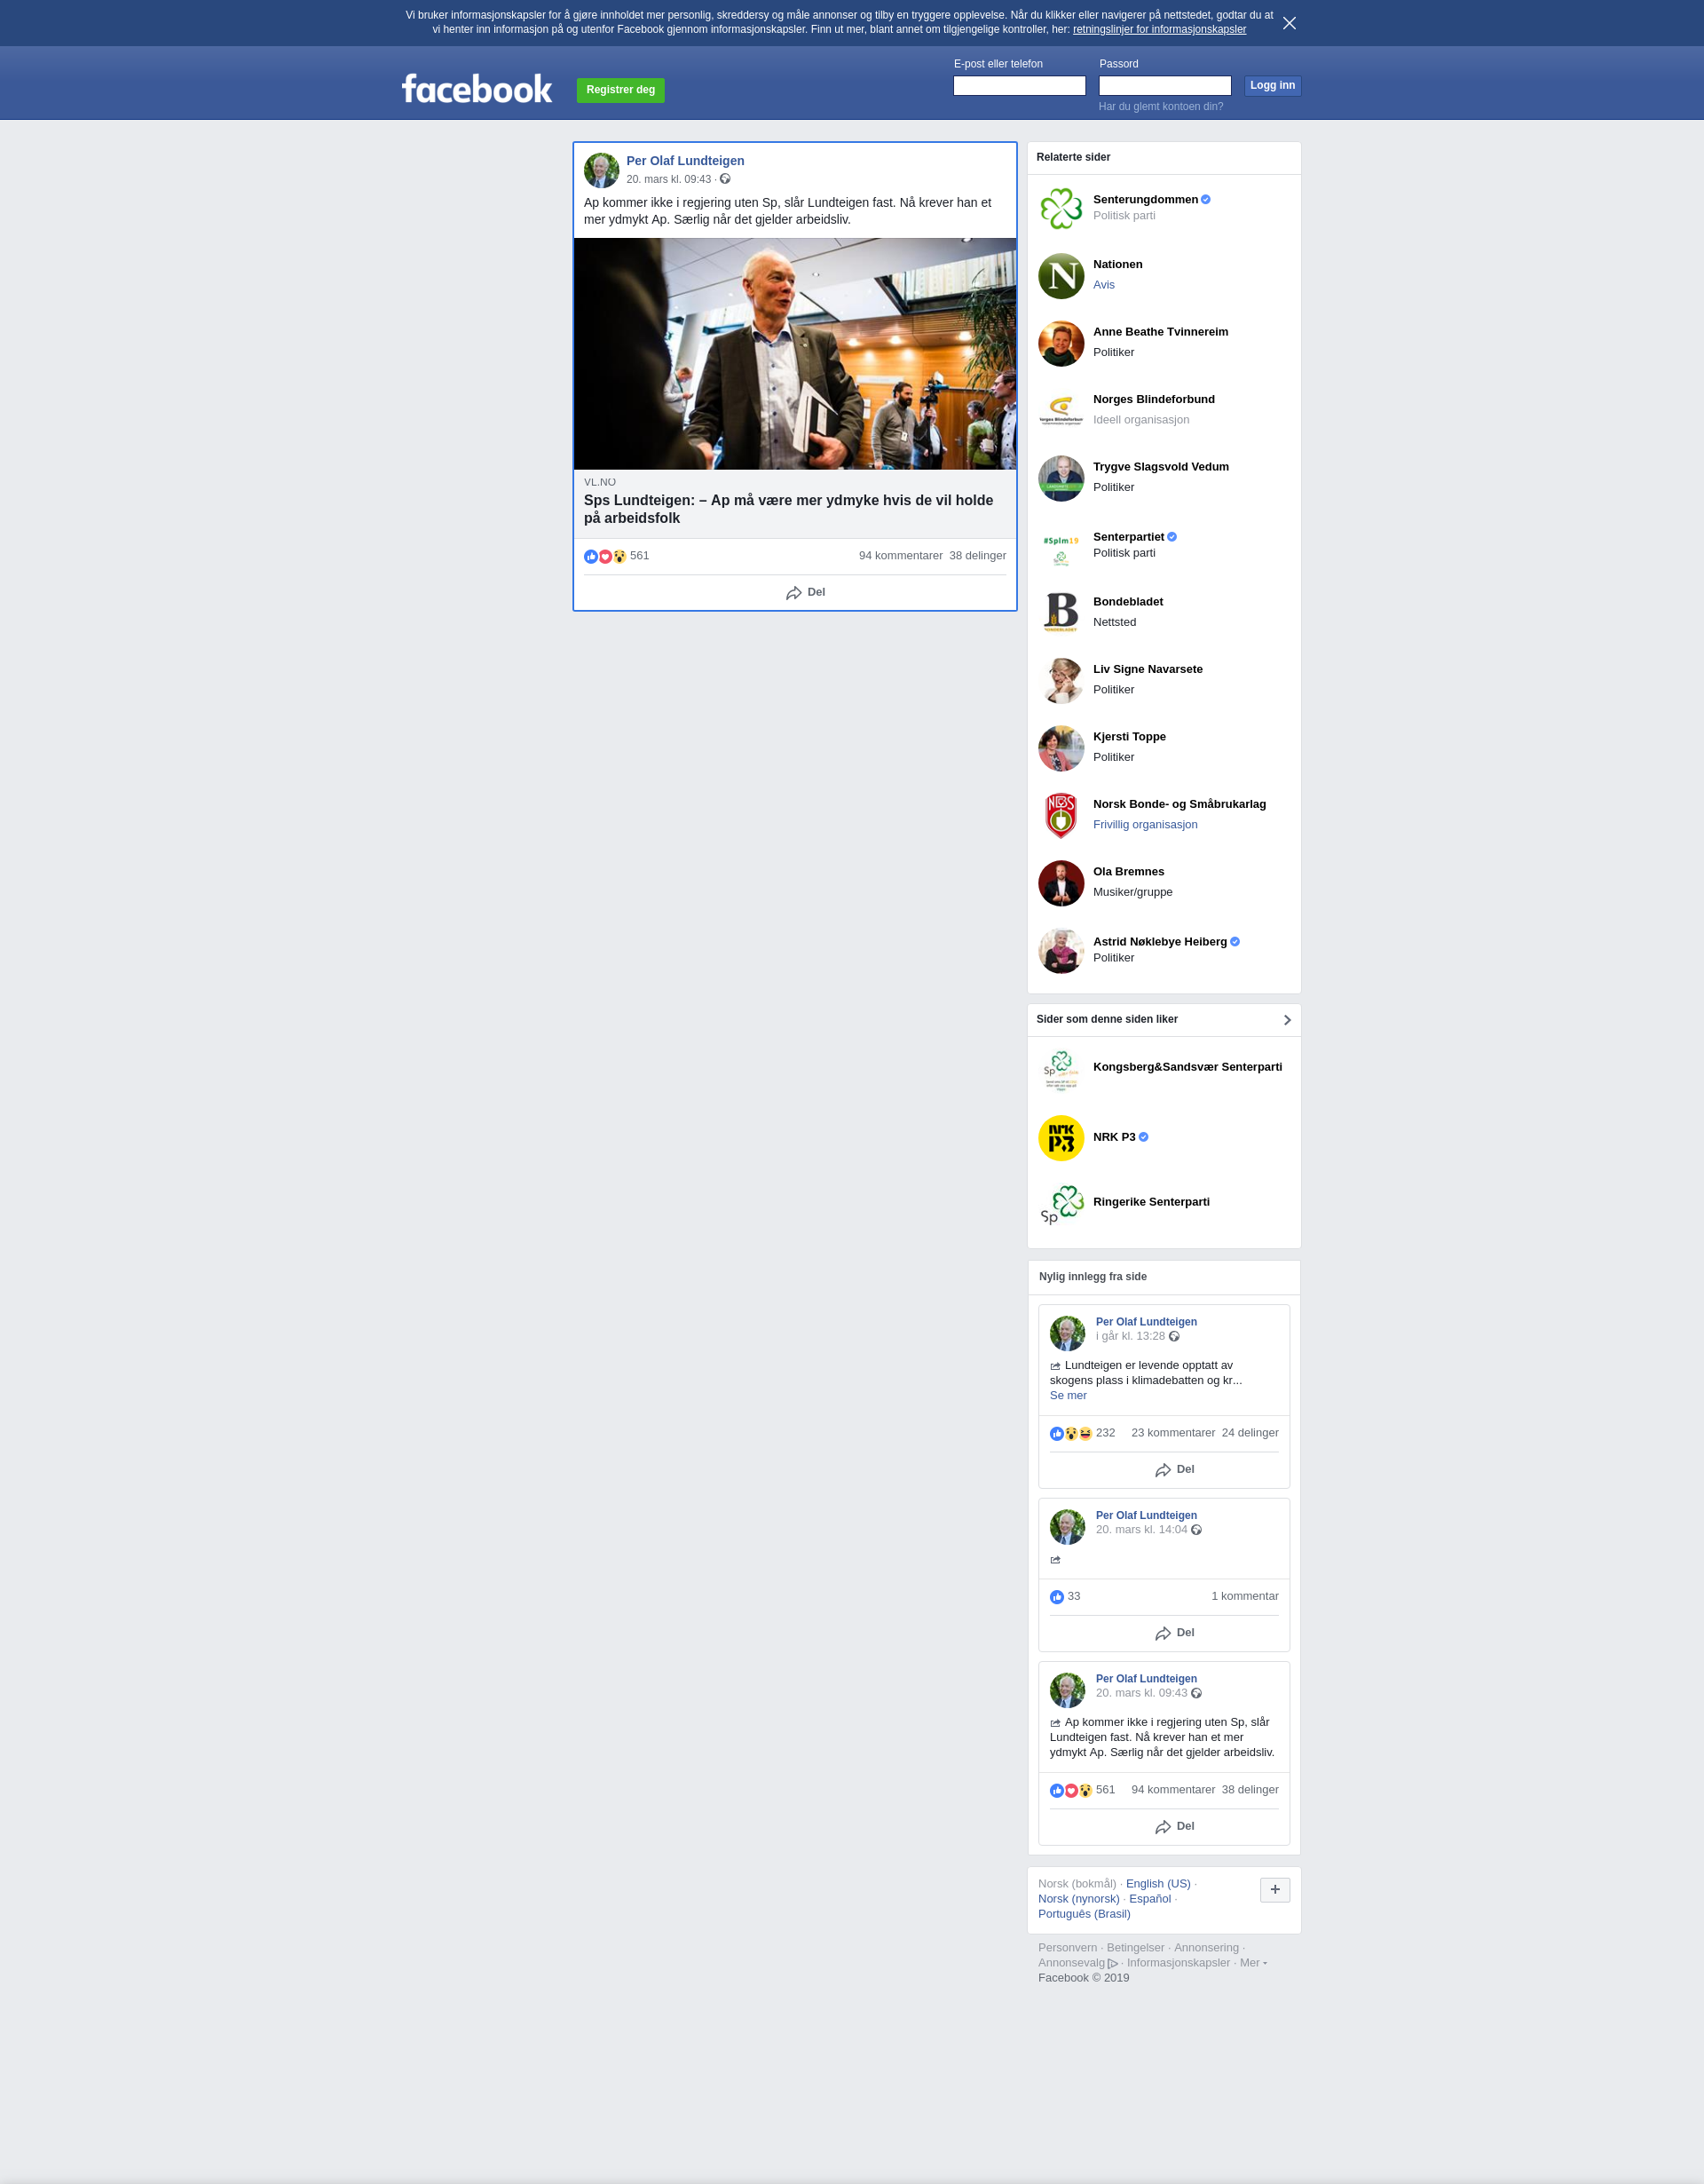Click Ola Bremnes' profile picture
The height and width of the screenshot is (2184, 1704).
(1061, 883)
